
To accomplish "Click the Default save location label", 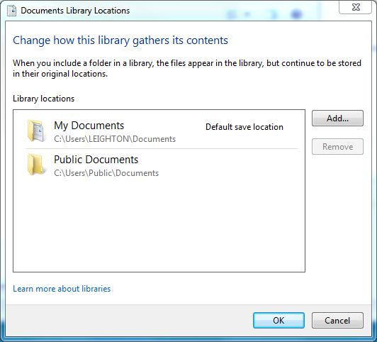I will tap(244, 127).
